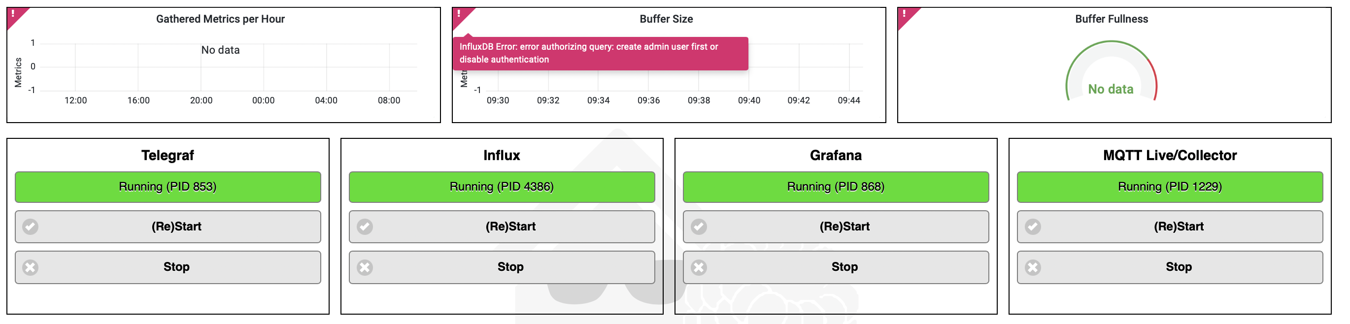
Task: Click the Buffer Fullness gauge
Action: (1111, 73)
